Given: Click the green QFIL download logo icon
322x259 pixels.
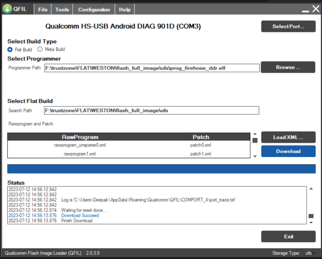Looking at the screenshot, I should (7, 9).
